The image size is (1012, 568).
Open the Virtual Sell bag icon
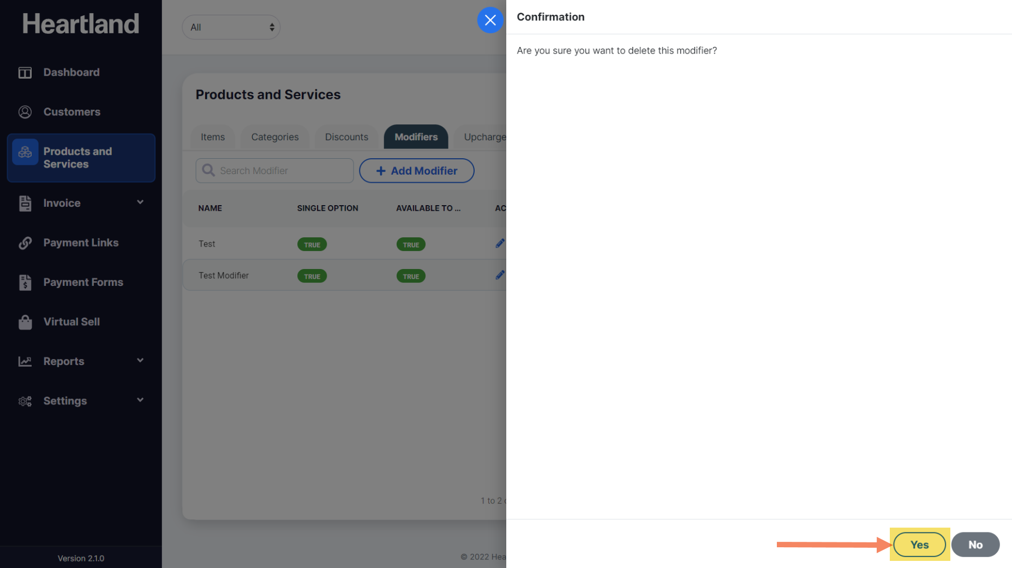(25, 322)
